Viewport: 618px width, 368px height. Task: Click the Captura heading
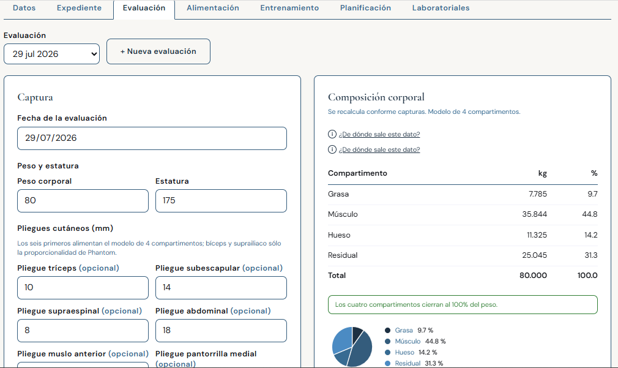35,97
